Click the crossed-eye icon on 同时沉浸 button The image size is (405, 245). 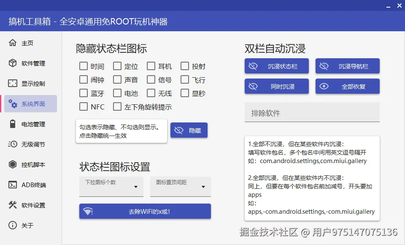[x=253, y=87]
